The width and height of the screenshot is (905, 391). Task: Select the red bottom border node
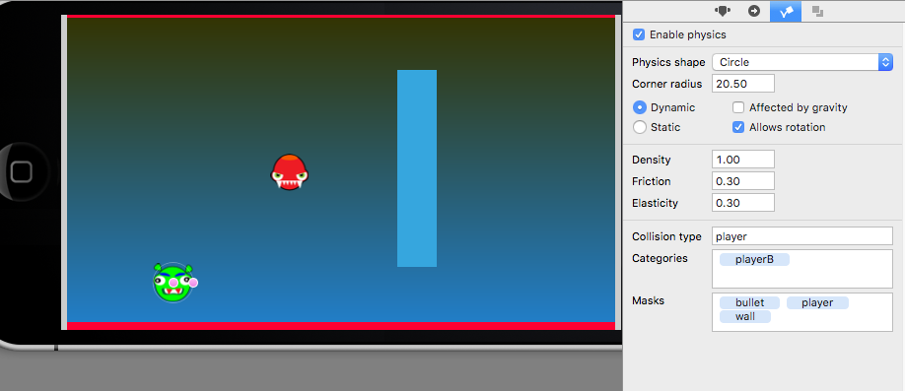pyautogui.click(x=341, y=326)
